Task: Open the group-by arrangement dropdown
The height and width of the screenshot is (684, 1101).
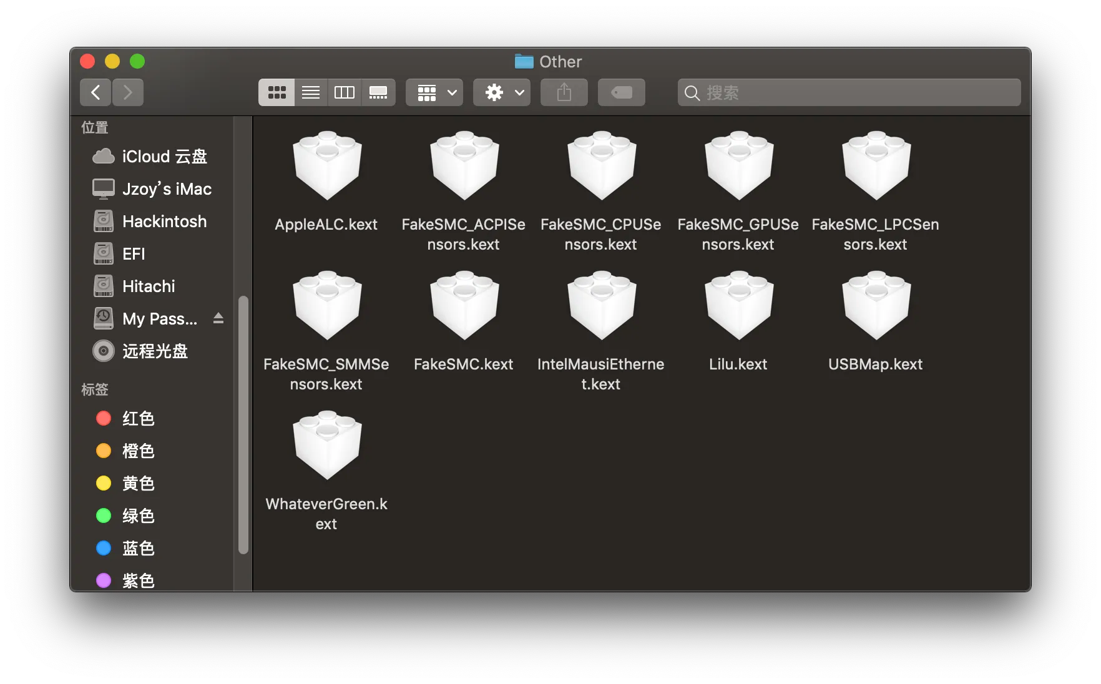Action: click(x=434, y=92)
